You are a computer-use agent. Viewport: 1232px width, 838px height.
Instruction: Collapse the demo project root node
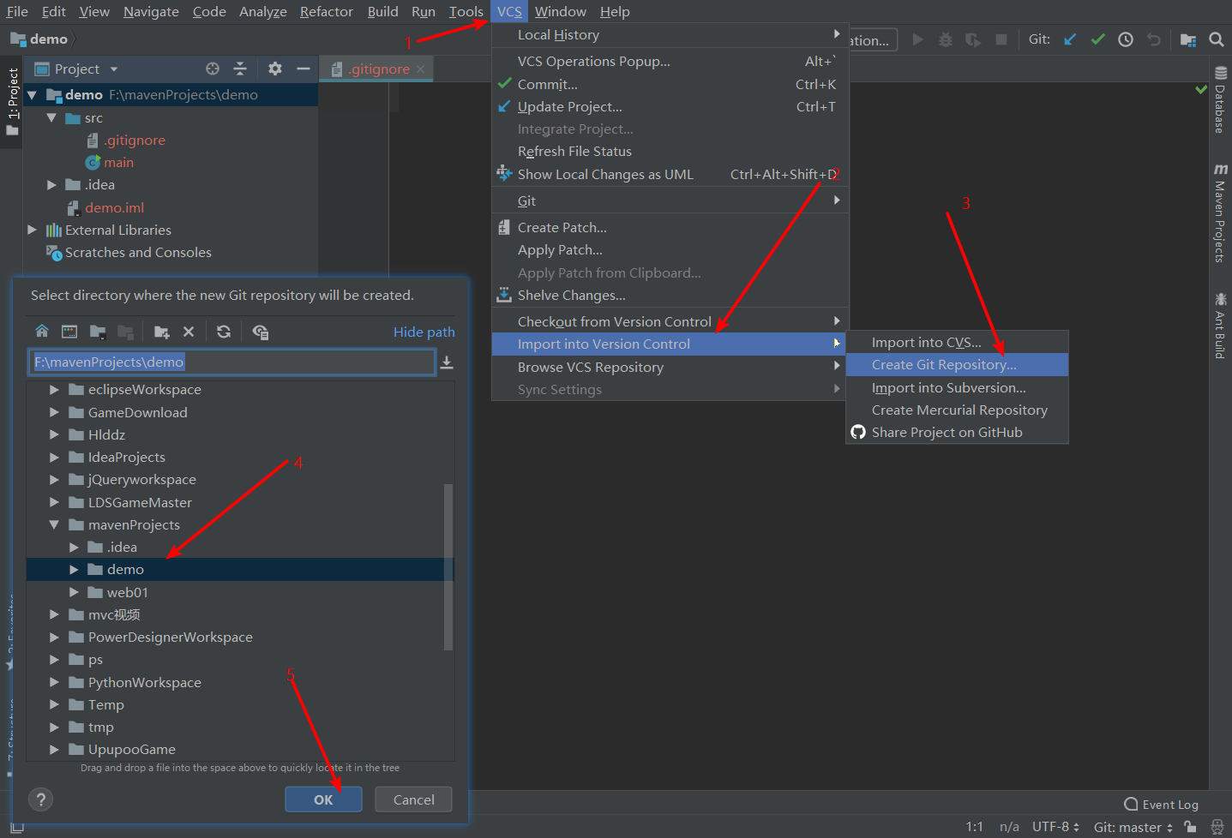[x=33, y=94]
